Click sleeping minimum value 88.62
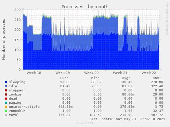Image resolution: width=170 pixels, height=127 pixels. (x=96, y=82)
